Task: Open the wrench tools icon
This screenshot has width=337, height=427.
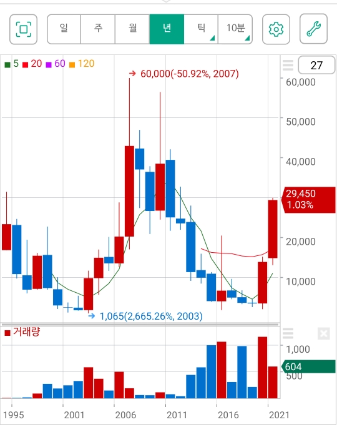Action: point(313,29)
